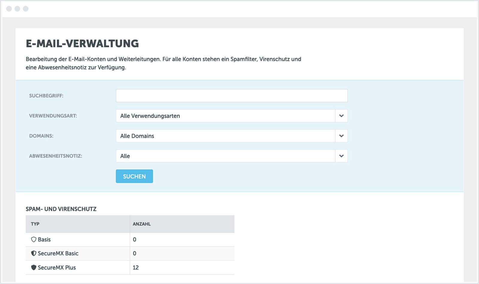Click the SUCHBEGRIFF field label
Image resolution: width=479 pixels, height=284 pixels.
point(46,96)
